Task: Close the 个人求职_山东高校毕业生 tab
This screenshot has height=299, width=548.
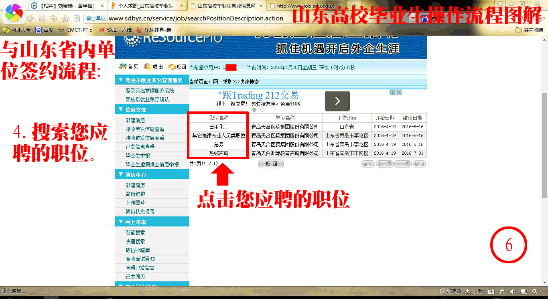Action: tap(182, 6)
